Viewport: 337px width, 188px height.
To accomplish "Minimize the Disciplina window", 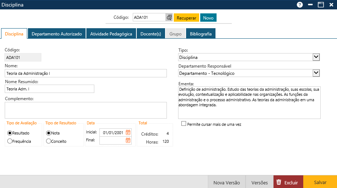I will pyautogui.click(x=310, y=5).
